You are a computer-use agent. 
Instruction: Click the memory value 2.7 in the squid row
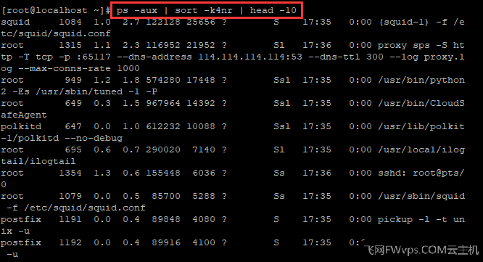click(131, 22)
